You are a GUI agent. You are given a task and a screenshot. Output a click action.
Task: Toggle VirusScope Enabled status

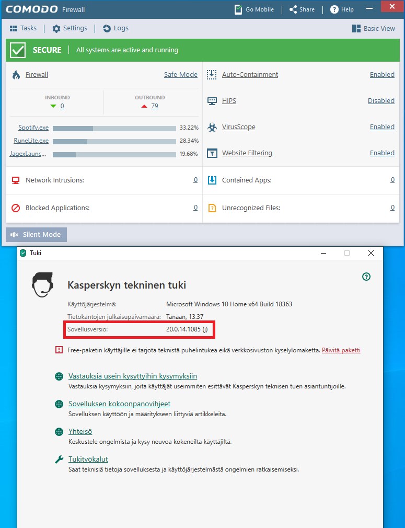(382, 127)
